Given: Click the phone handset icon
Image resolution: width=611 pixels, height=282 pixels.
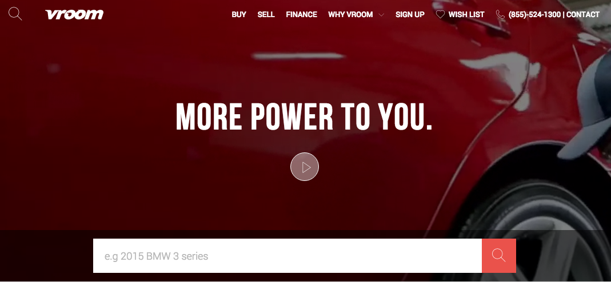Looking at the screenshot, I should click(500, 14).
